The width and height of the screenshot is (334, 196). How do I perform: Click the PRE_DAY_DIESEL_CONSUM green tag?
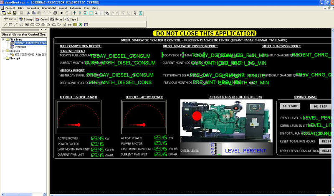click(x=120, y=75)
